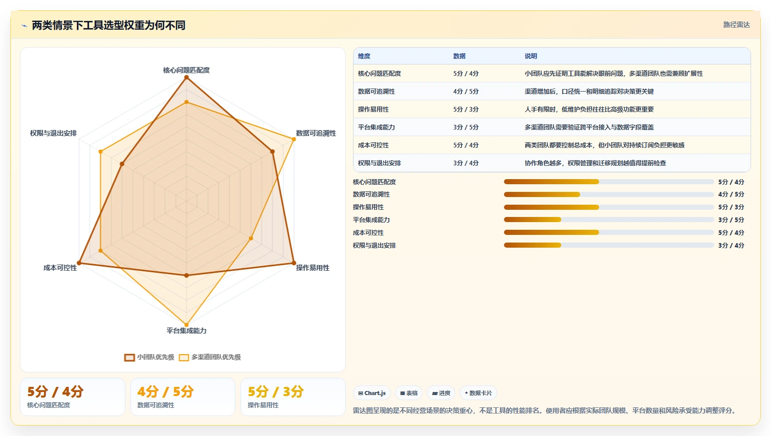This screenshot has width=771, height=436.
Task: Click the header icon beside the title
Action: (x=24, y=26)
